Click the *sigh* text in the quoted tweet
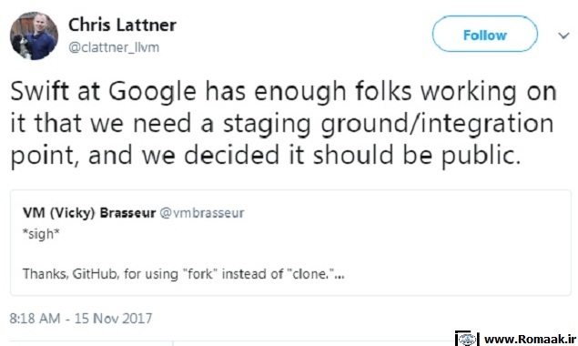 [41, 234]
